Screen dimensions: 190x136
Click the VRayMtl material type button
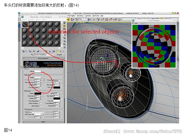[59, 55]
